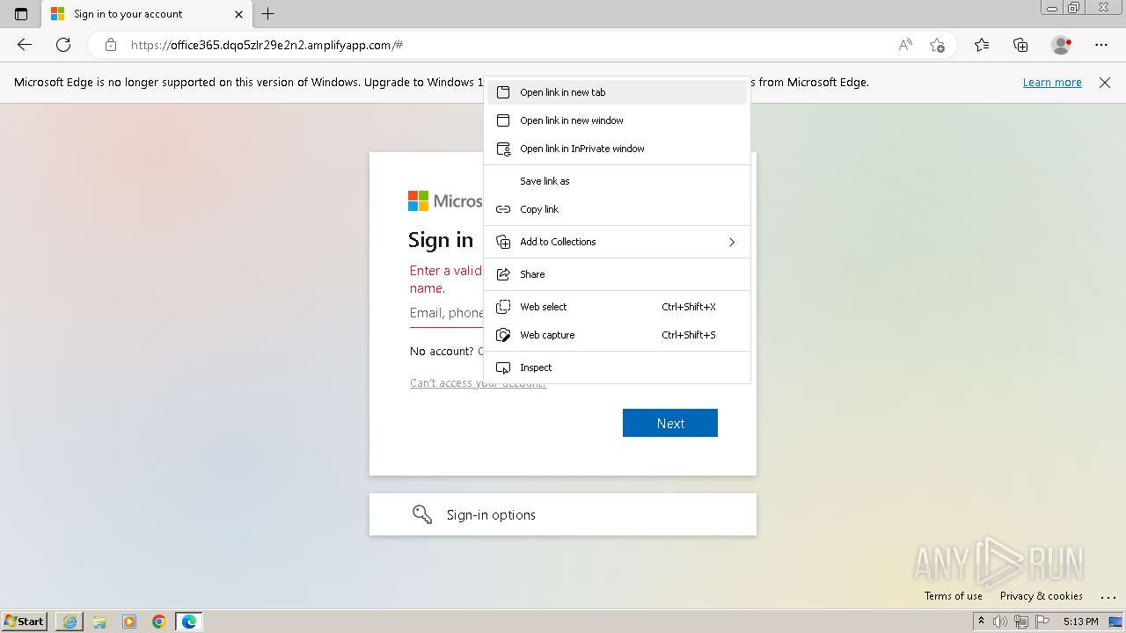The height and width of the screenshot is (633, 1126).
Task: Choose Share in context menu
Action: [617, 274]
